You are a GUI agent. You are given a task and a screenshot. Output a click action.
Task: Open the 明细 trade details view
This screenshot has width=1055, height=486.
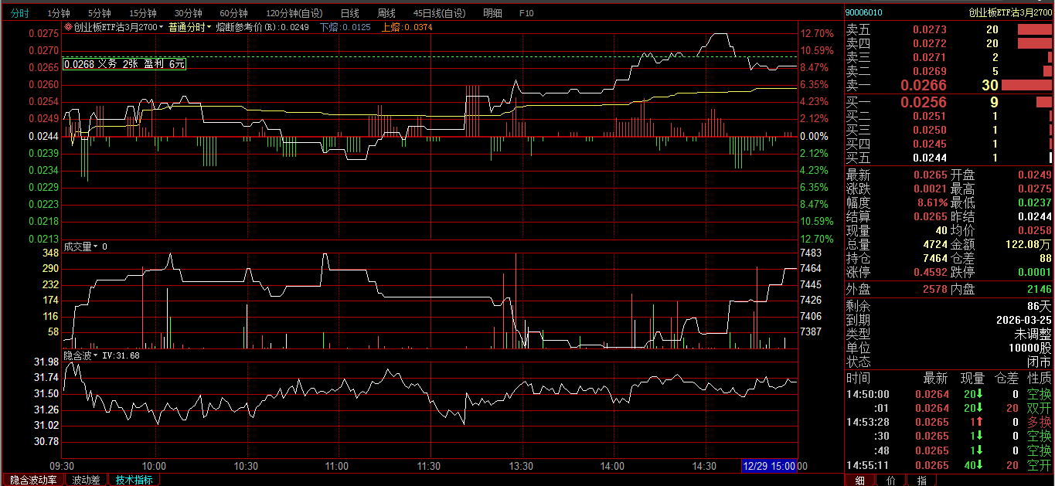click(x=492, y=13)
